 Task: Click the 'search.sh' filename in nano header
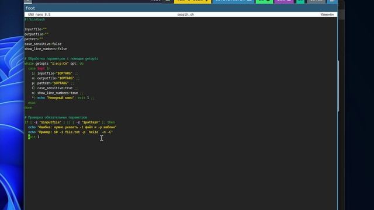tap(186, 15)
